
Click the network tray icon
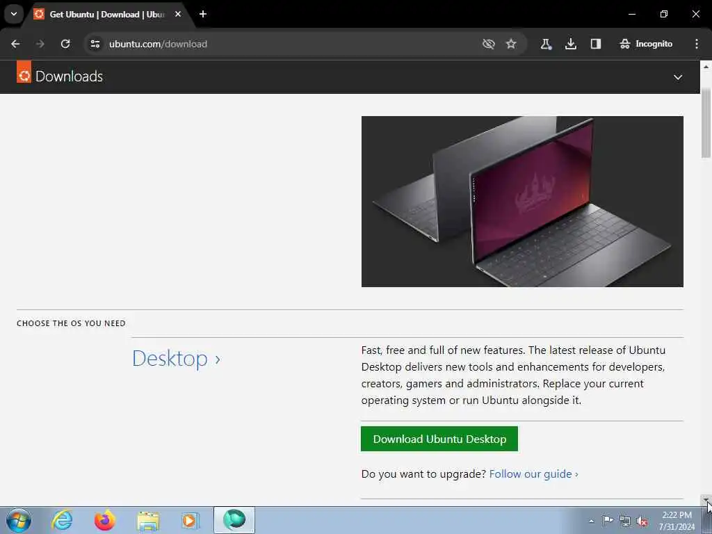point(625,521)
